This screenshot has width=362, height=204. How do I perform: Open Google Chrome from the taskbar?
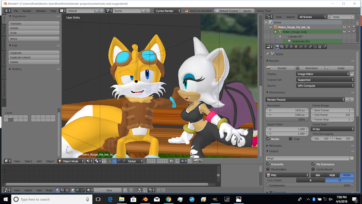(168, 199)
